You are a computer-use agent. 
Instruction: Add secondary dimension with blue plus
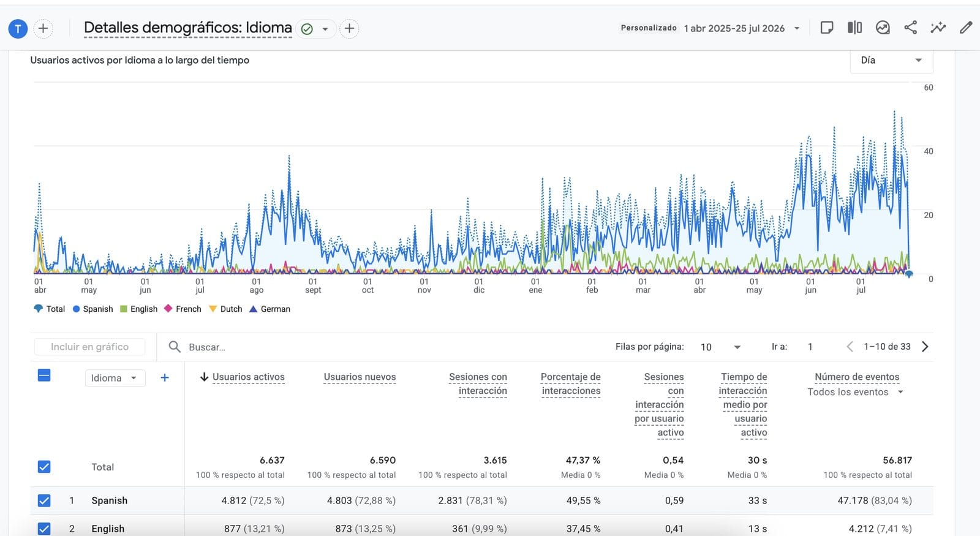(164, 378)
